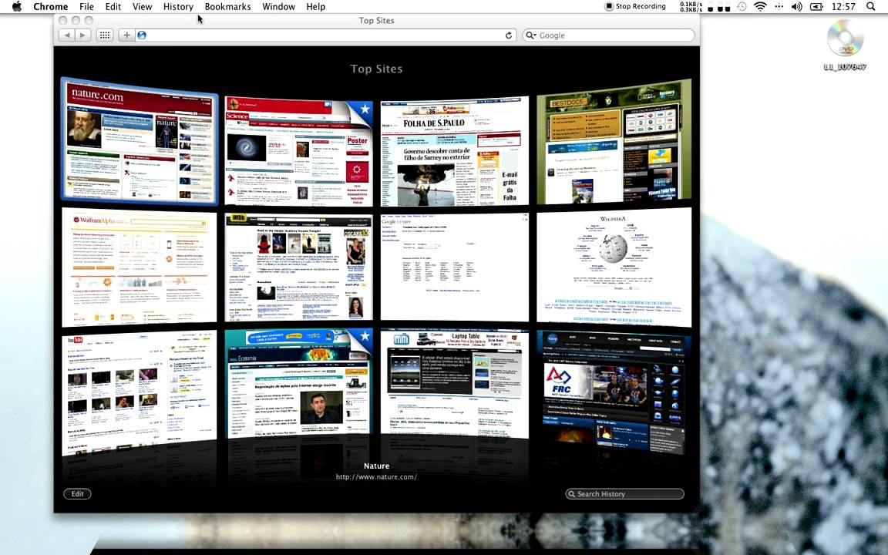Open the IMDb thumbnail

298,267
